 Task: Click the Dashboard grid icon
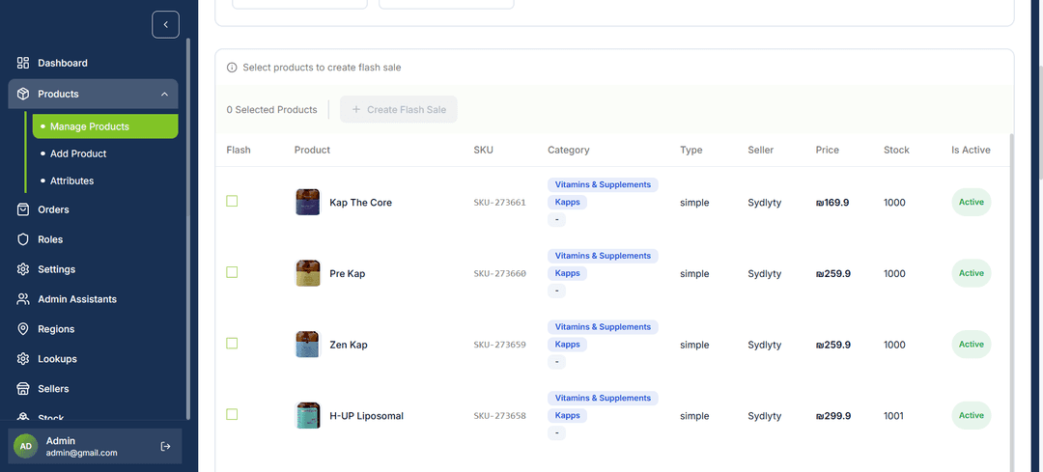click(23, 63)
